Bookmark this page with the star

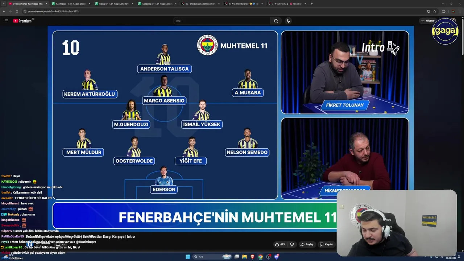(x=435, y=11)
